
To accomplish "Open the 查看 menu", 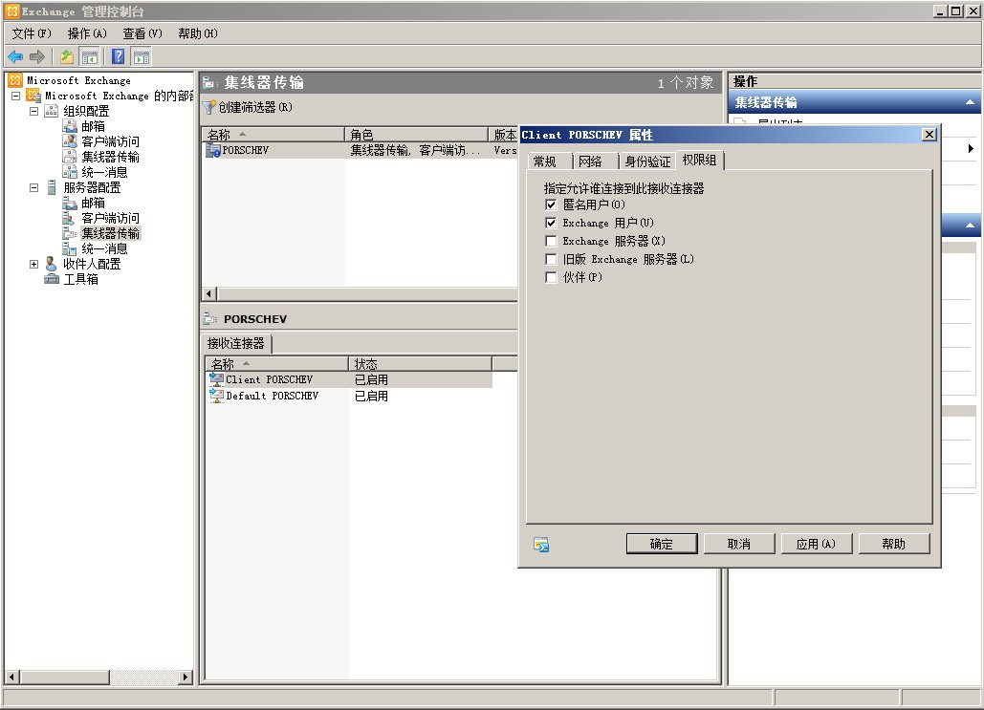I will (x=142, y=33).
